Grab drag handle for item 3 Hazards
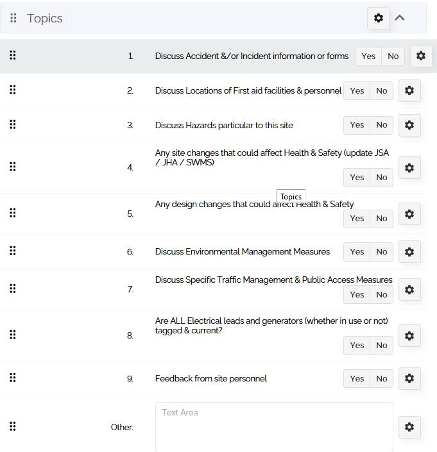This screenshot has width=437, height=452. [x=13, y=124]
